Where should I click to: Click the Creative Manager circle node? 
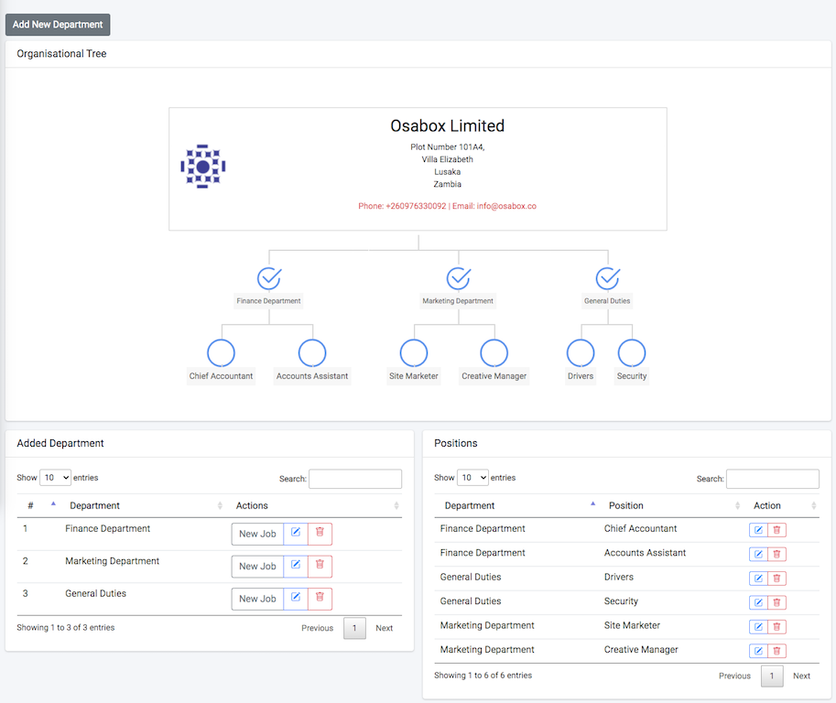click(494, 352)
